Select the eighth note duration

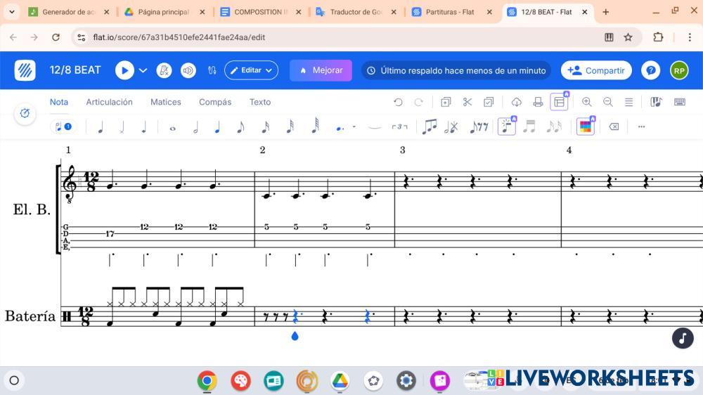[240, 127]
